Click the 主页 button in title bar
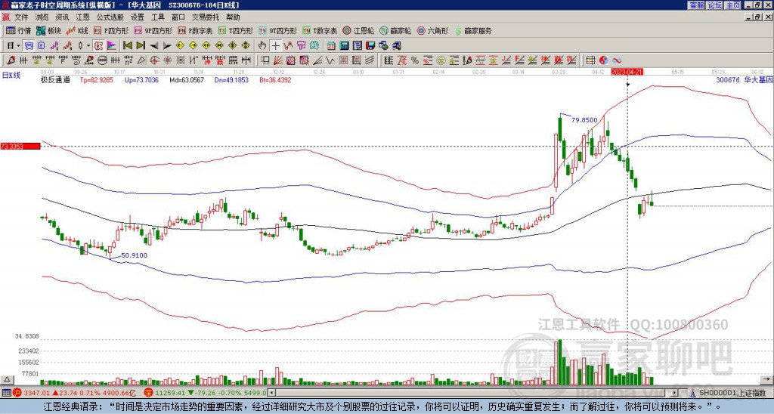This screenshot has width=774, height=414. coord(733,5)
